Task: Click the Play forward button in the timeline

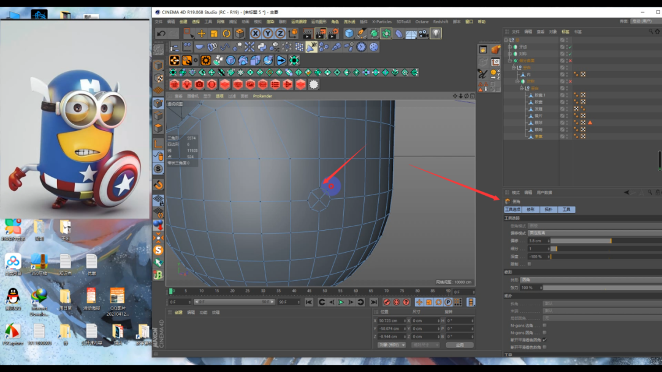Action: click(341, 302)
